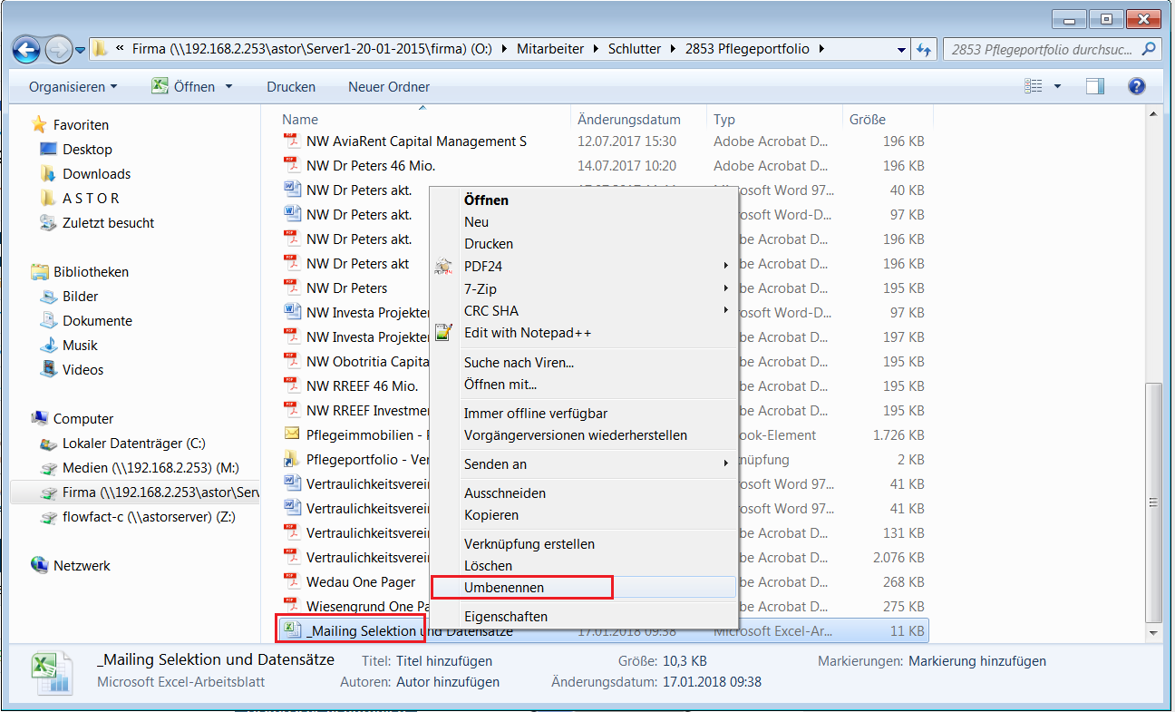Screen dimensions: 1175x712
Task: Toggle the preview pane icon
Action: 1095,86
